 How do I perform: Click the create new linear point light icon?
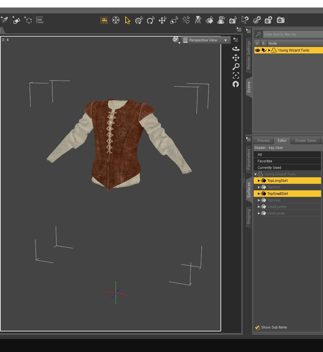point(16,20)
